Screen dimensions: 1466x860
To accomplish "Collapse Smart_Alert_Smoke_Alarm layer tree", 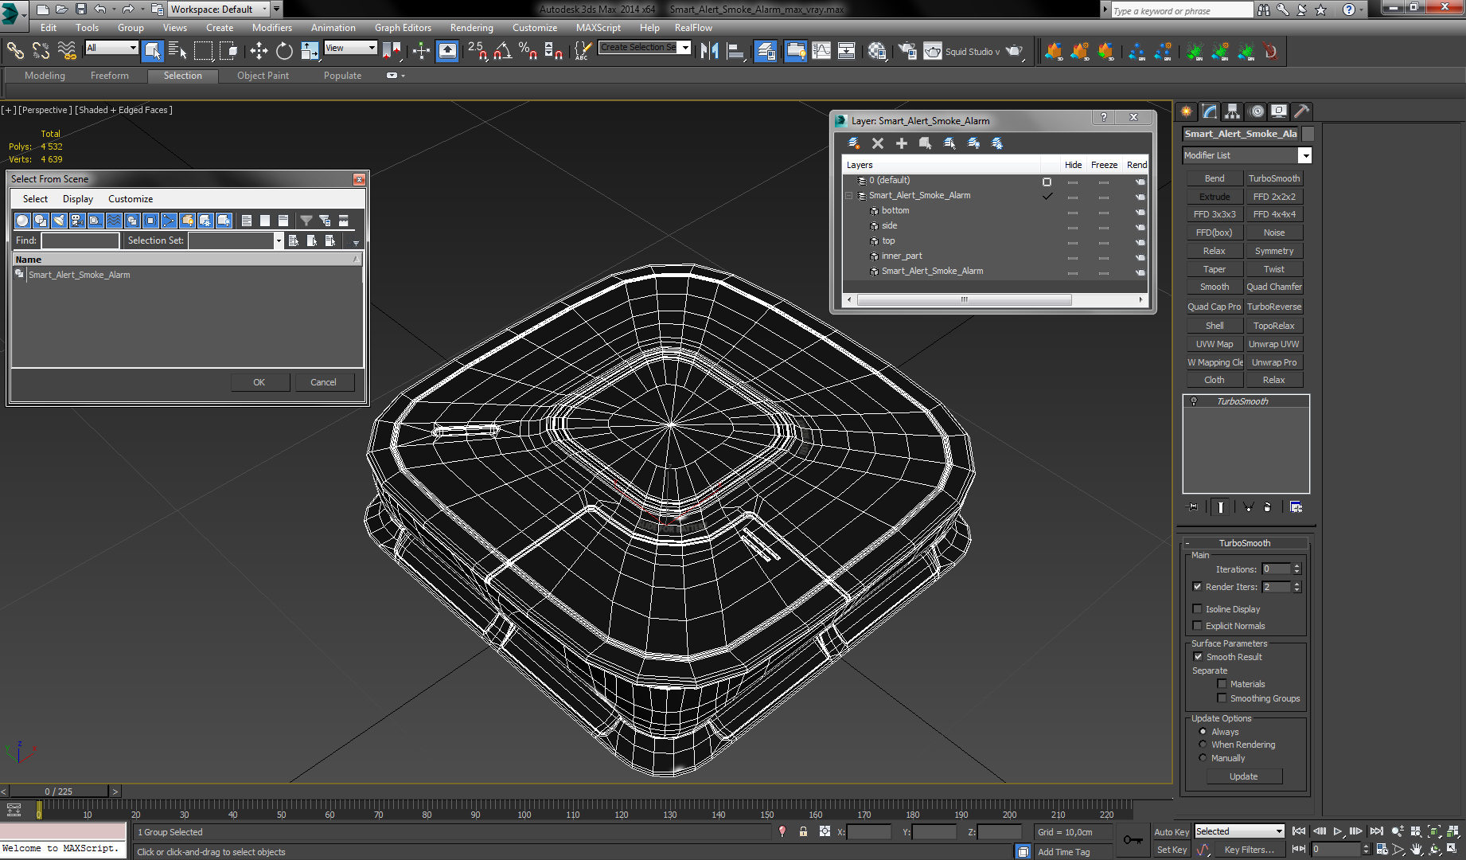I will point(849,195).
